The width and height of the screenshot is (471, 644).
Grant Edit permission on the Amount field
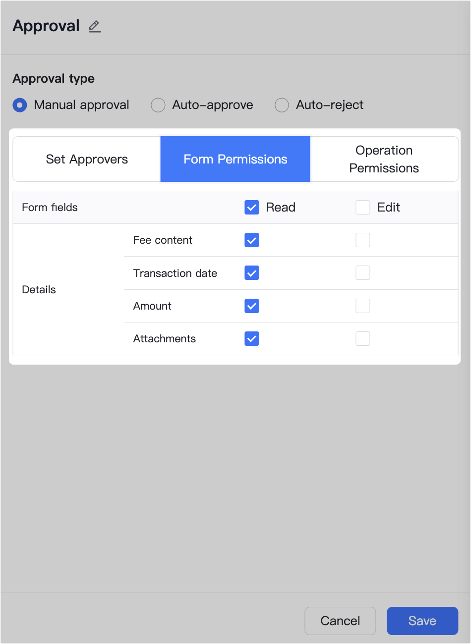(x=362, y=306)
